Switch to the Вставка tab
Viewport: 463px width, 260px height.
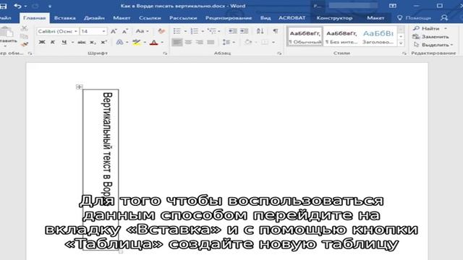pos(64,18)
